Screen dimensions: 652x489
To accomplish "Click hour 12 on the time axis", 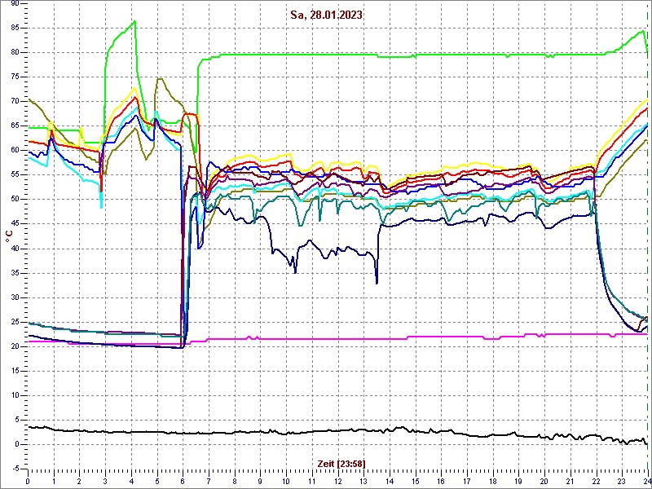I will click(x=337, y=479).
